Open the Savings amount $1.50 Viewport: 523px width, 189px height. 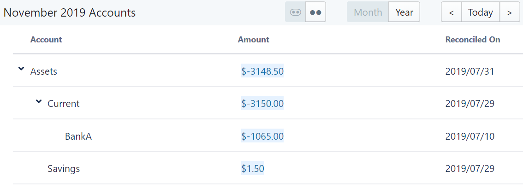click(253, 169)
